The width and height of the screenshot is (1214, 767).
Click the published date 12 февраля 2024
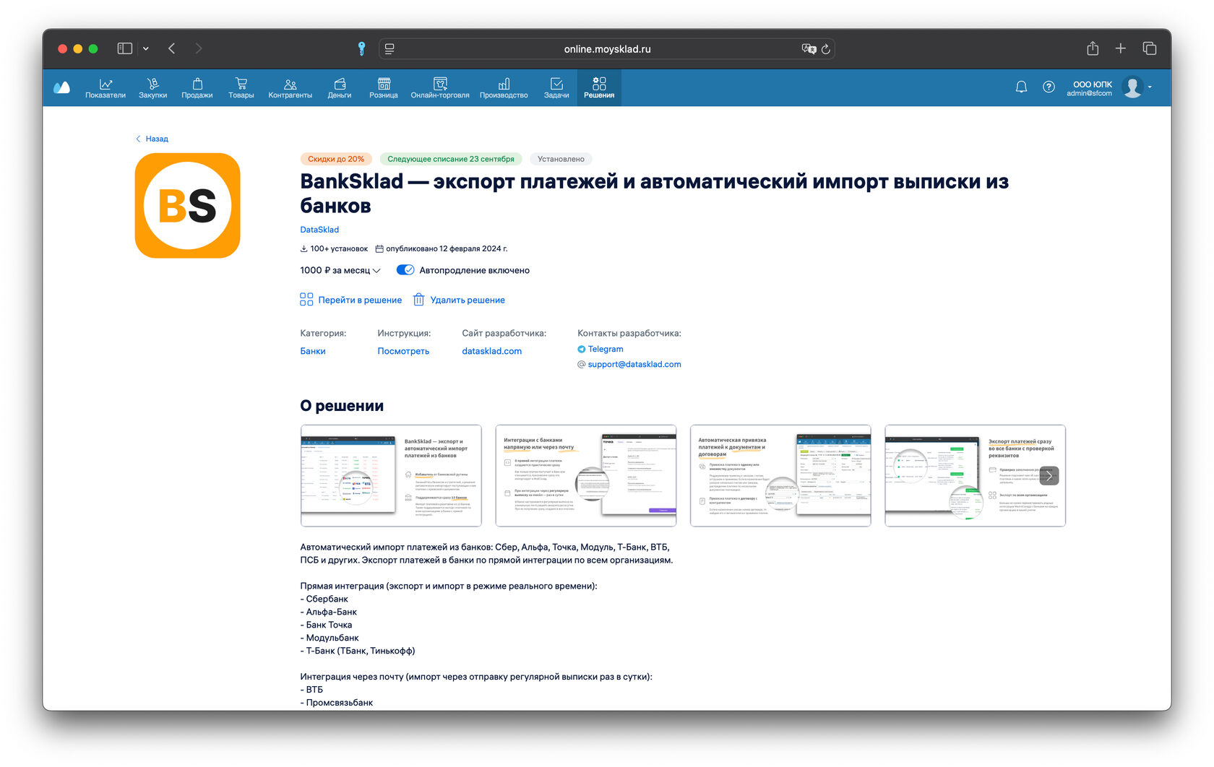[442, 249]
